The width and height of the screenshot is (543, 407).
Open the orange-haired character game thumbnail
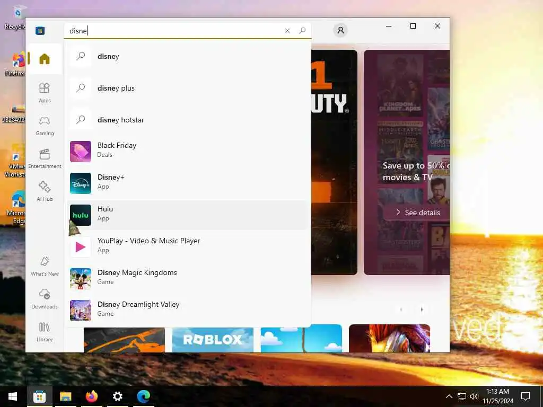389,339
